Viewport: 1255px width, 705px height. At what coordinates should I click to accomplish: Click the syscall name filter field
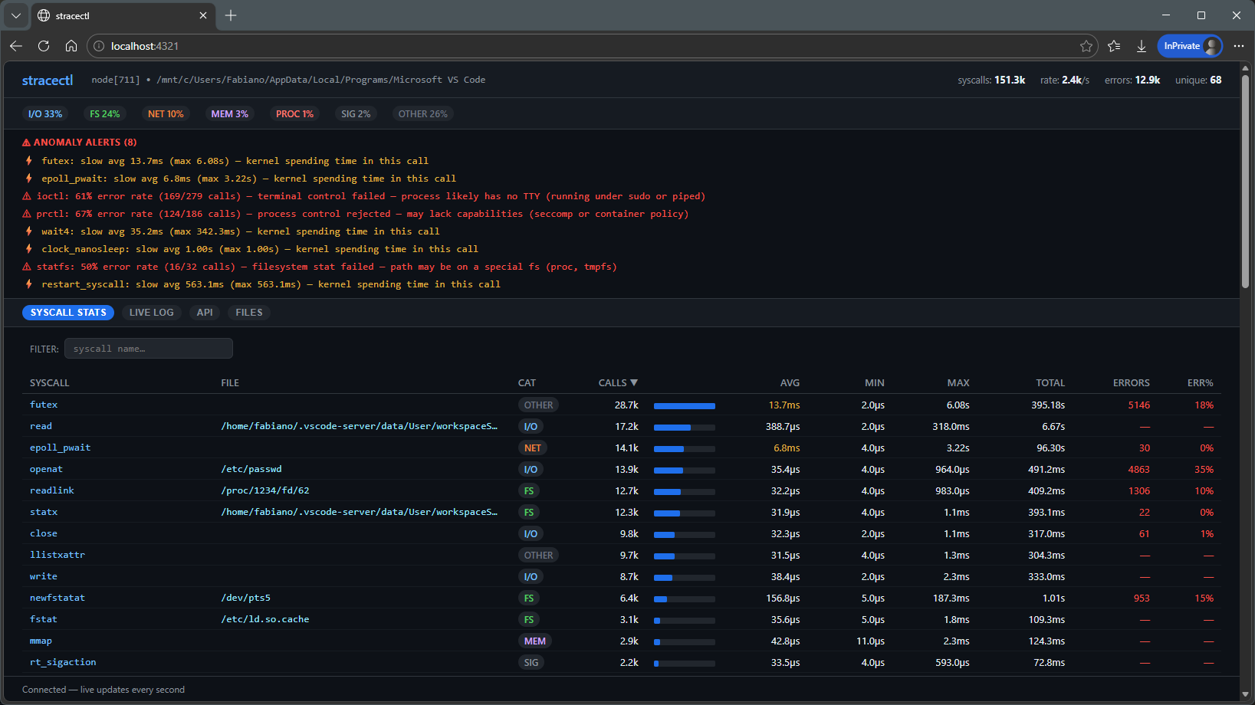tap(148, 348)
